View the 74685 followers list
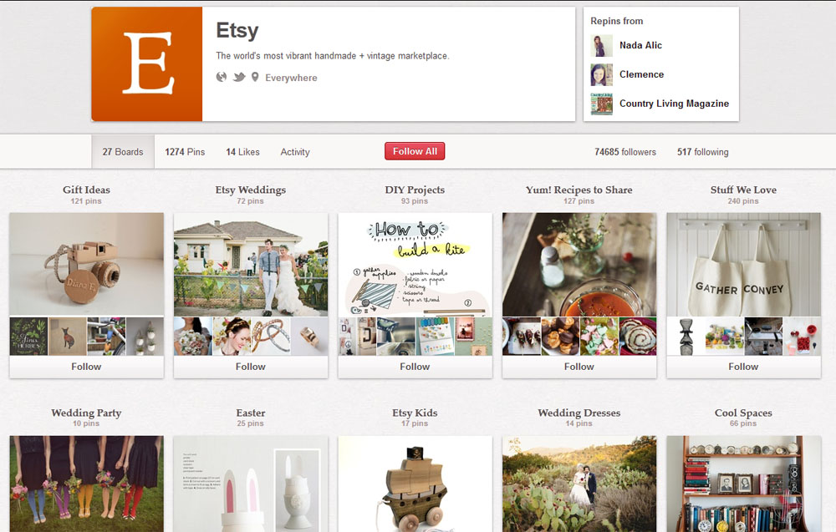Screen dimensions: 836x532 (x=625, y=152)
